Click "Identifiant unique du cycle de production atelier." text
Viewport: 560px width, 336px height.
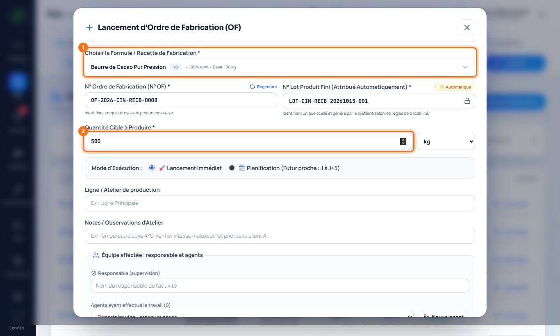pos(129,113)
